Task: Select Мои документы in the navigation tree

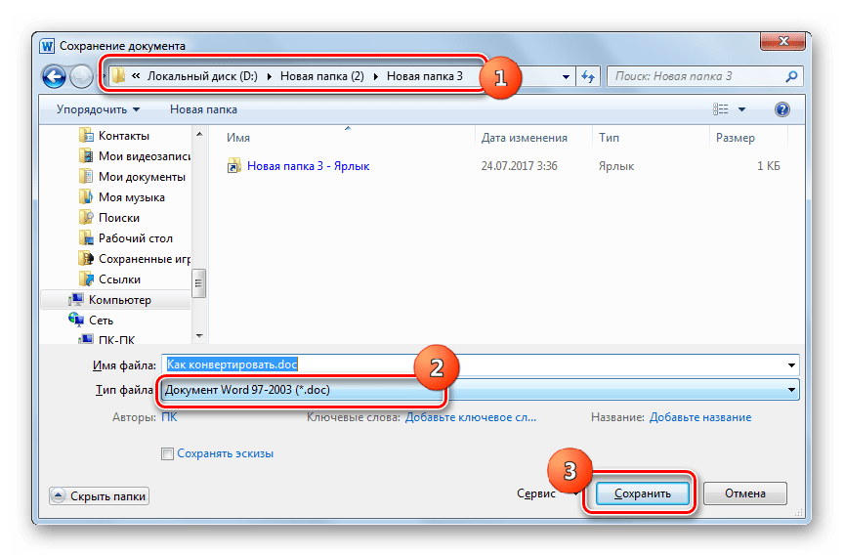Action: 142,177
